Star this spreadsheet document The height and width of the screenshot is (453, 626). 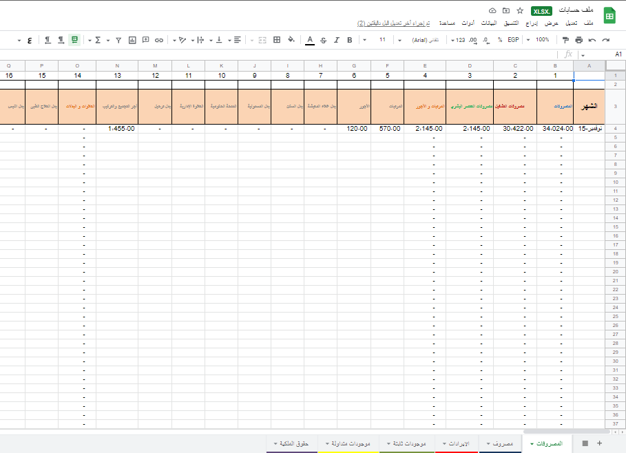[x=520, y=11]
